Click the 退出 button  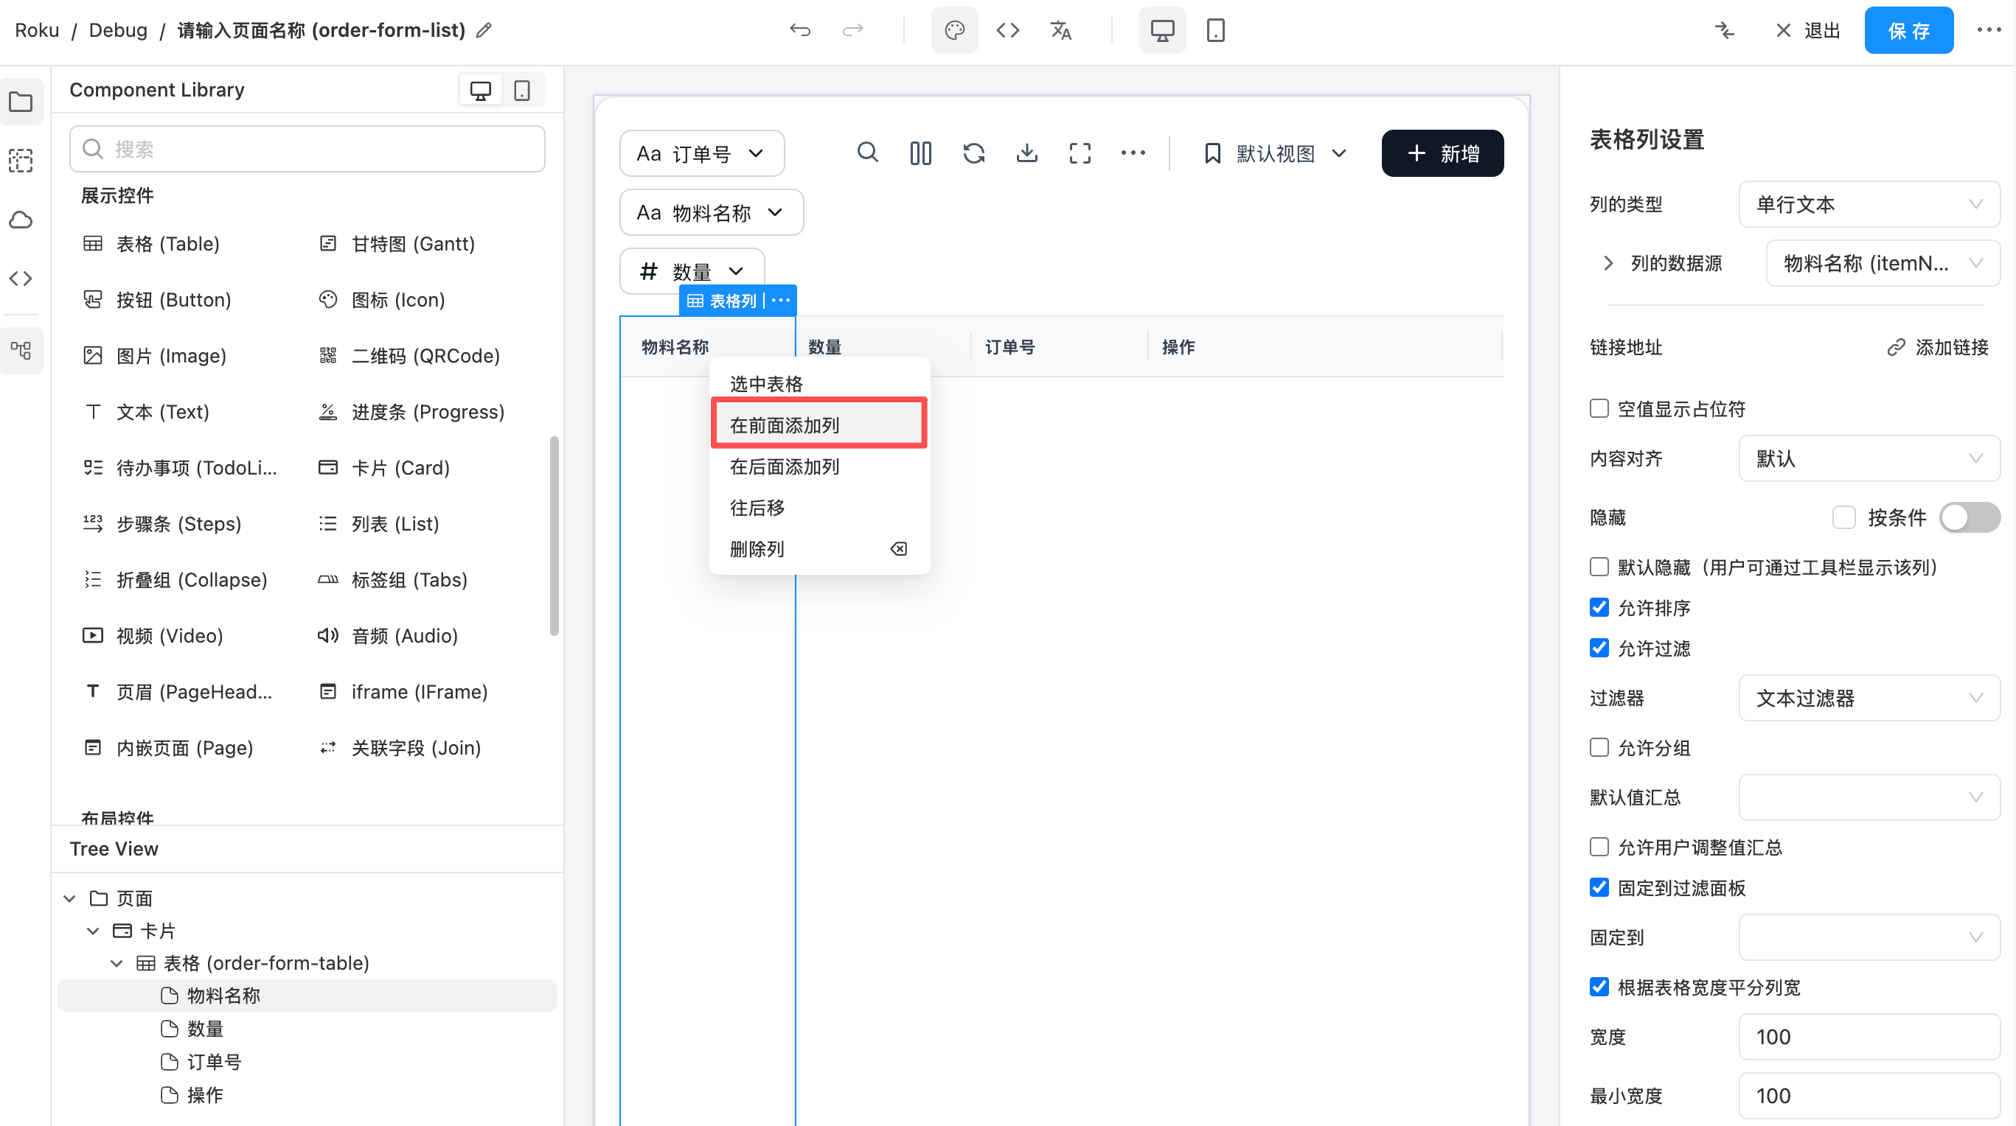pos(1809,30)
